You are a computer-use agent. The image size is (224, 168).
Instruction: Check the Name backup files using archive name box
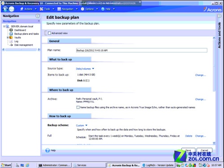(78, 107)
